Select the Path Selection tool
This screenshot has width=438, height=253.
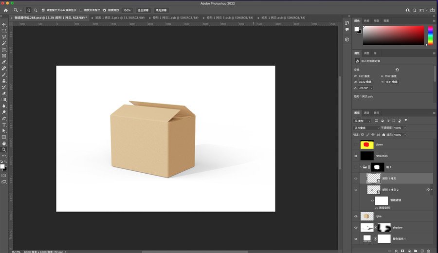[x=4, y=131]
